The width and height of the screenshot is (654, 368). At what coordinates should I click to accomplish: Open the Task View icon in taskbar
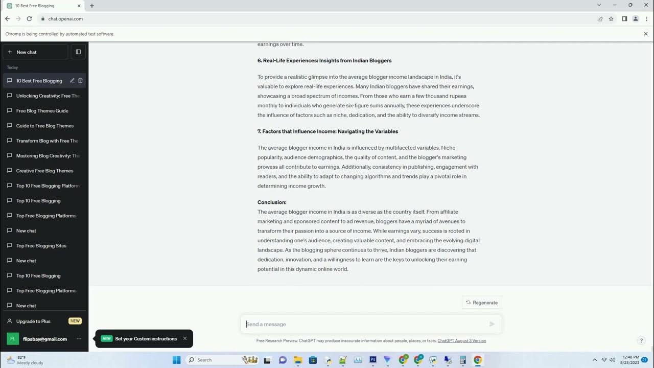(267, 360)
